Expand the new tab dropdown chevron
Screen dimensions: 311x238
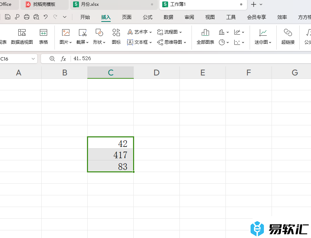[261, 4]
